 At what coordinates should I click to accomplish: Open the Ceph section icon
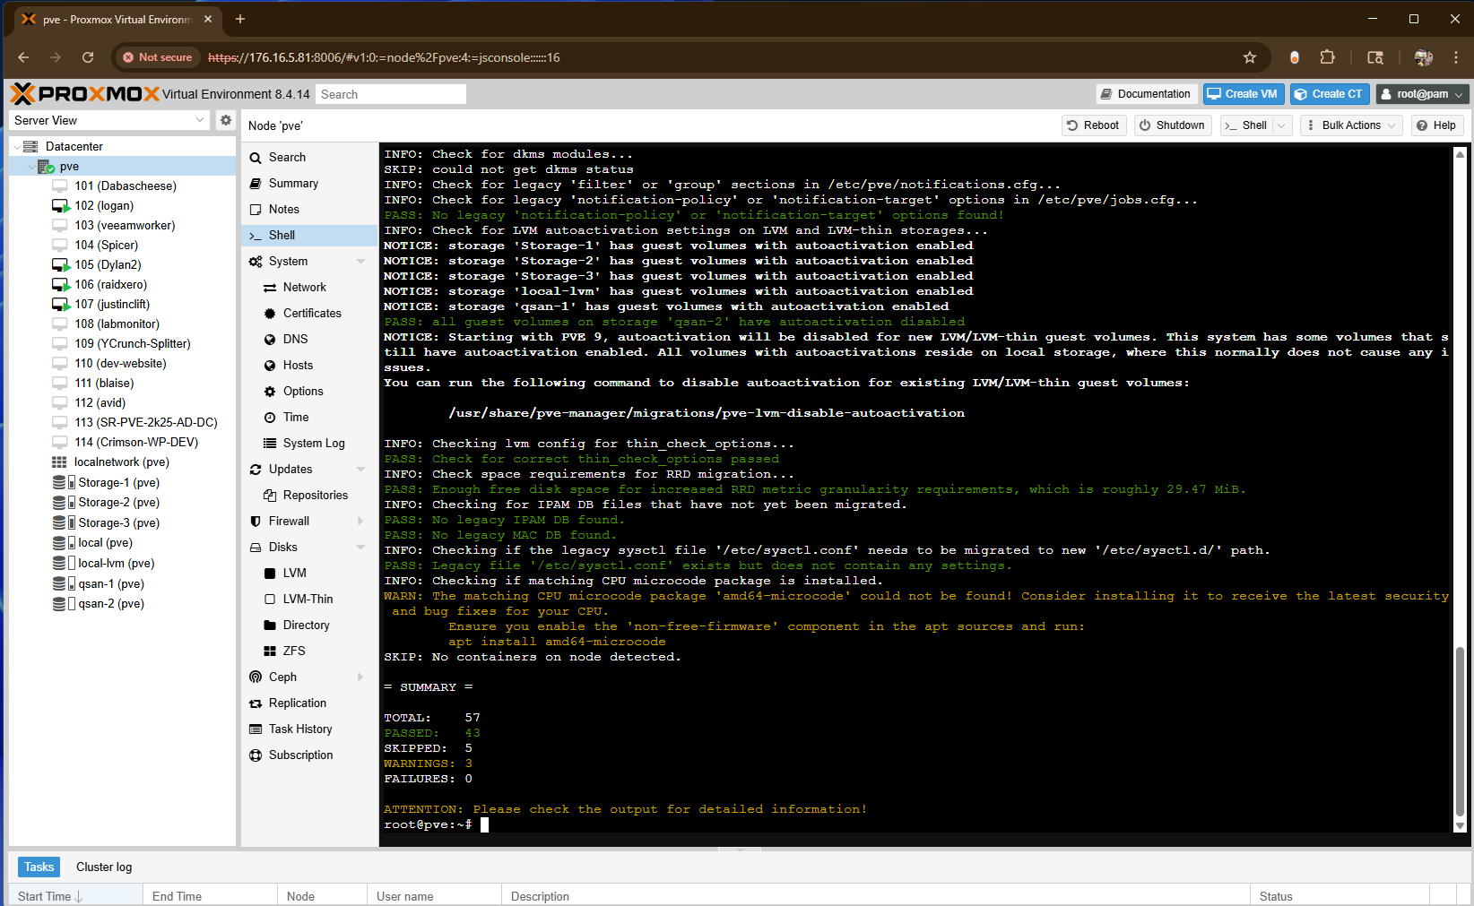[256, 677]
